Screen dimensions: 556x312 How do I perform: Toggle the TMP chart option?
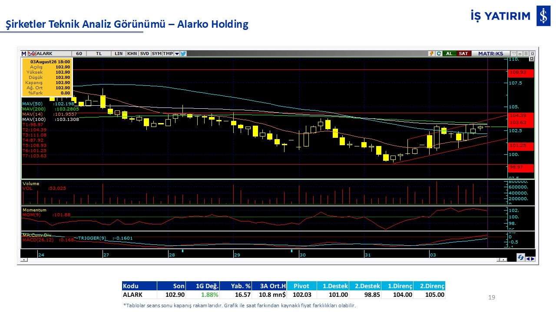tap(168, 54)
